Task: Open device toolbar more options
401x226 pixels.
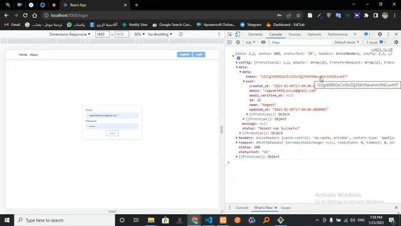Action: pyautogui.click(x=219, y=35)
